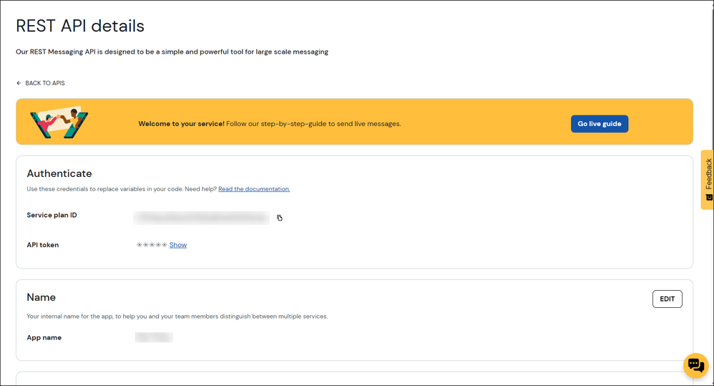Click the Service plan ID label
714x386 pixels.
(52, 215)
